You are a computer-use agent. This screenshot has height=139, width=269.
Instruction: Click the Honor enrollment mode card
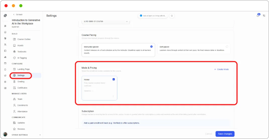pos(99,88)
